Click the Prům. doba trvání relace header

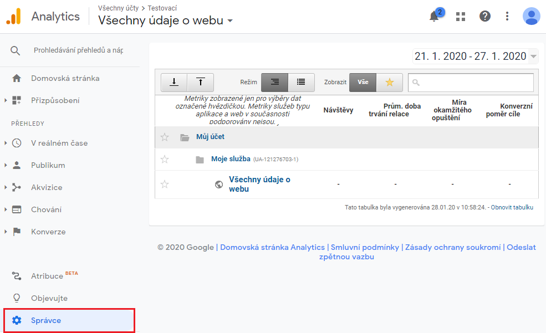click(395, 110)
